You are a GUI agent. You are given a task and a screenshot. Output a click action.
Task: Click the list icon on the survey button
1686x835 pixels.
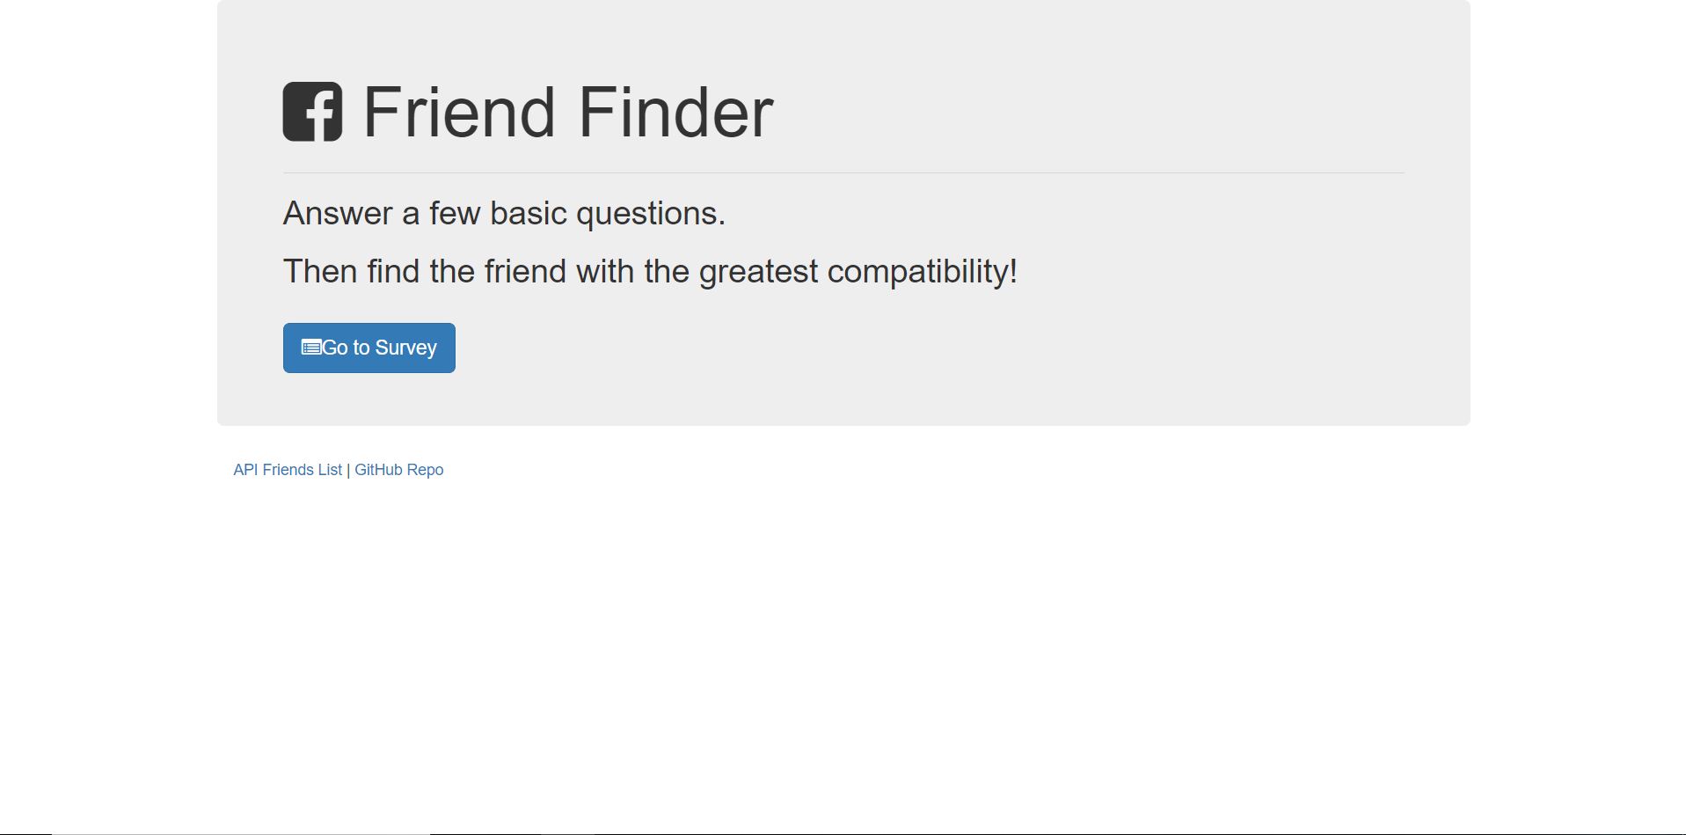[x=310, y=348]
